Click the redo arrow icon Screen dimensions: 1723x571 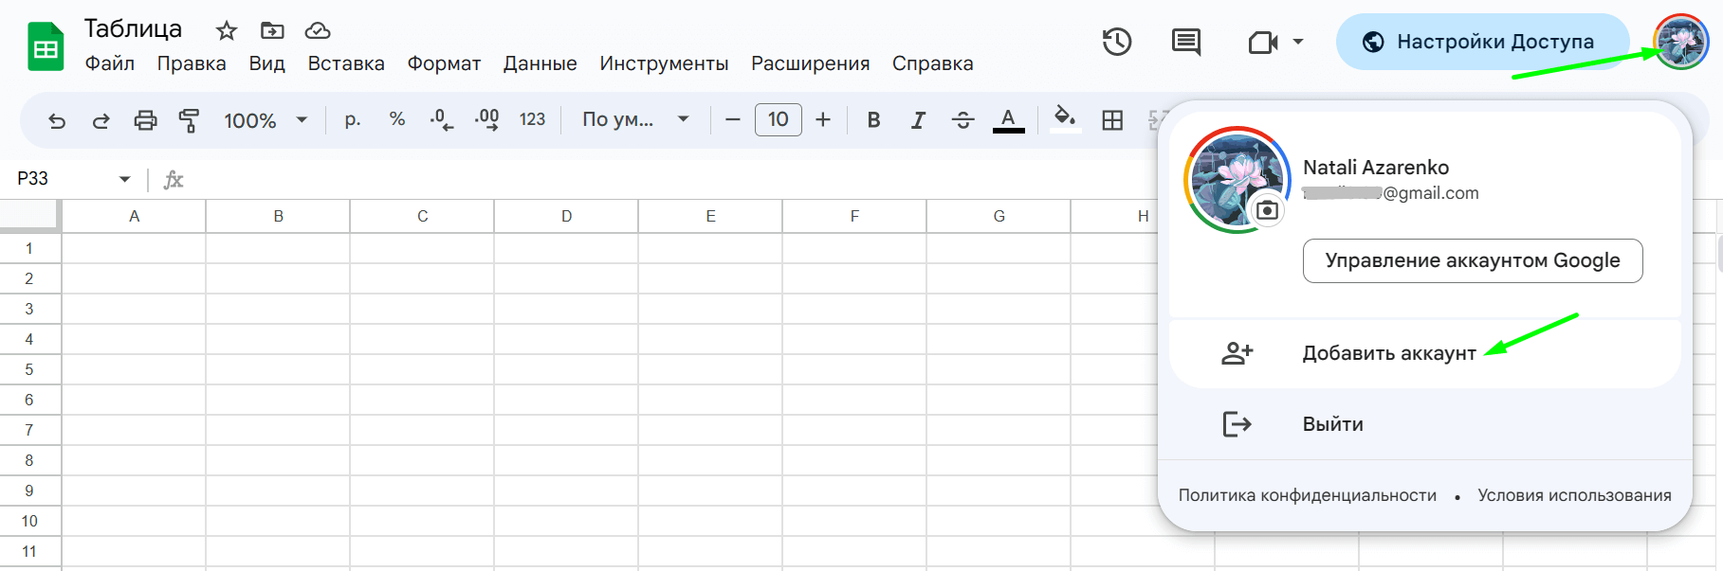(x=101, y=120)
